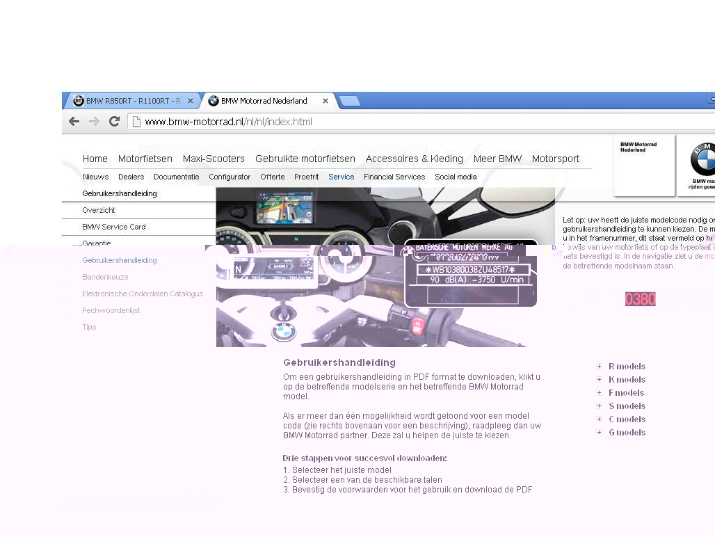Click the browser forward arrow button

[x=94, y=122]
